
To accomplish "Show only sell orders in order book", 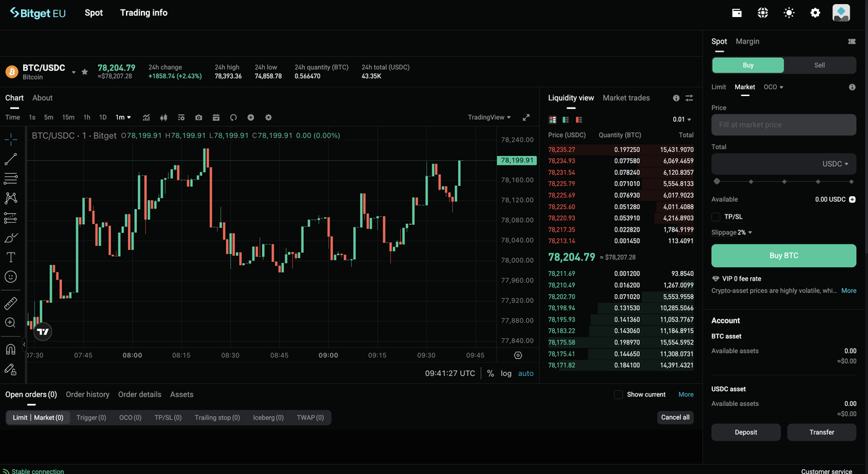I will [x=579, y=120].
